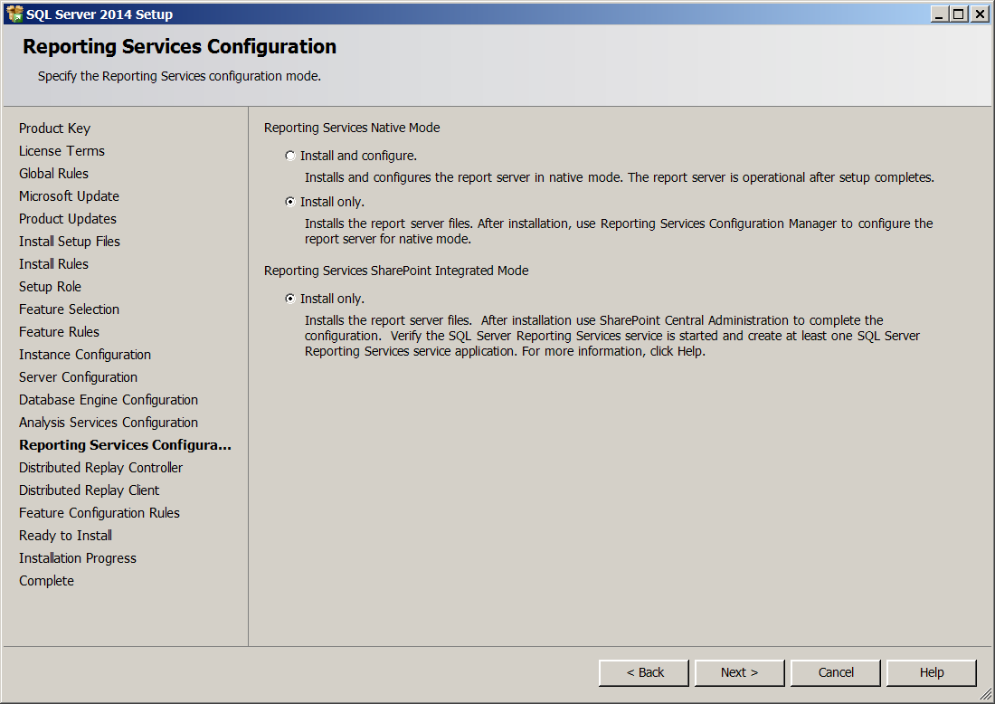Image resolution: width=995 pixels, height=704 pixels.
Task: Click the Distributed Replay Controller step
Action: pyautogui.click(x=101, y=468)
